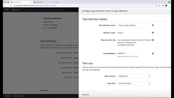This screenshot has width=174, height=98.
Task: Click the FARGATE compatibilities value
Action: click(x=121, y=53)
